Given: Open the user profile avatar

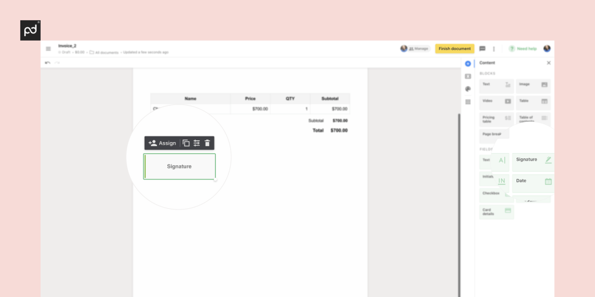Looking at the screenshot, I should pyautogui.click(x=547, y=49).
